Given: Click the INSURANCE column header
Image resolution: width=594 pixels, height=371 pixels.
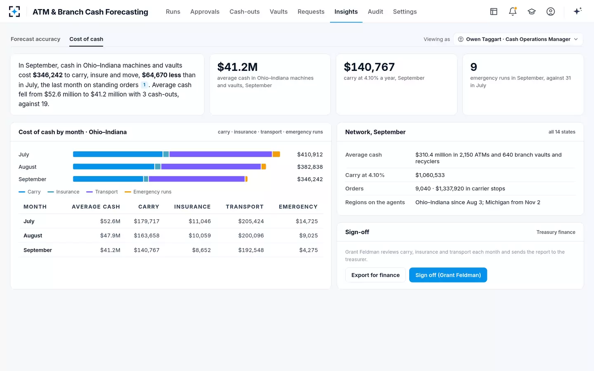Looking at the screenshot, I should (x=192, y=207).
